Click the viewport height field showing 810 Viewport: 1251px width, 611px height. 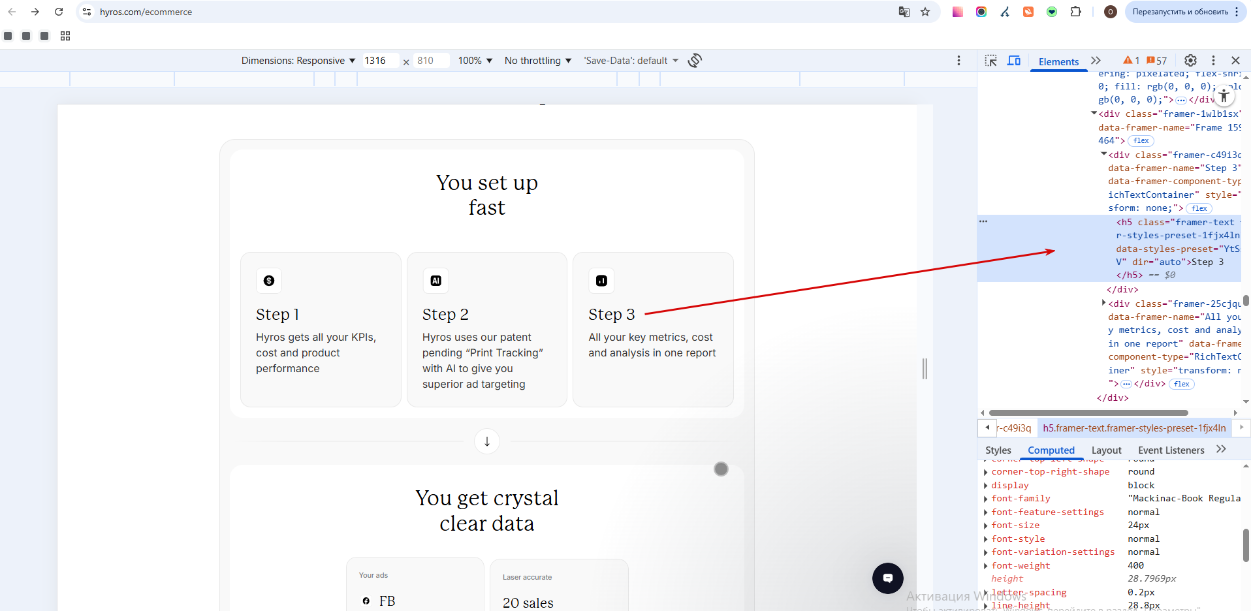[431, 61]
